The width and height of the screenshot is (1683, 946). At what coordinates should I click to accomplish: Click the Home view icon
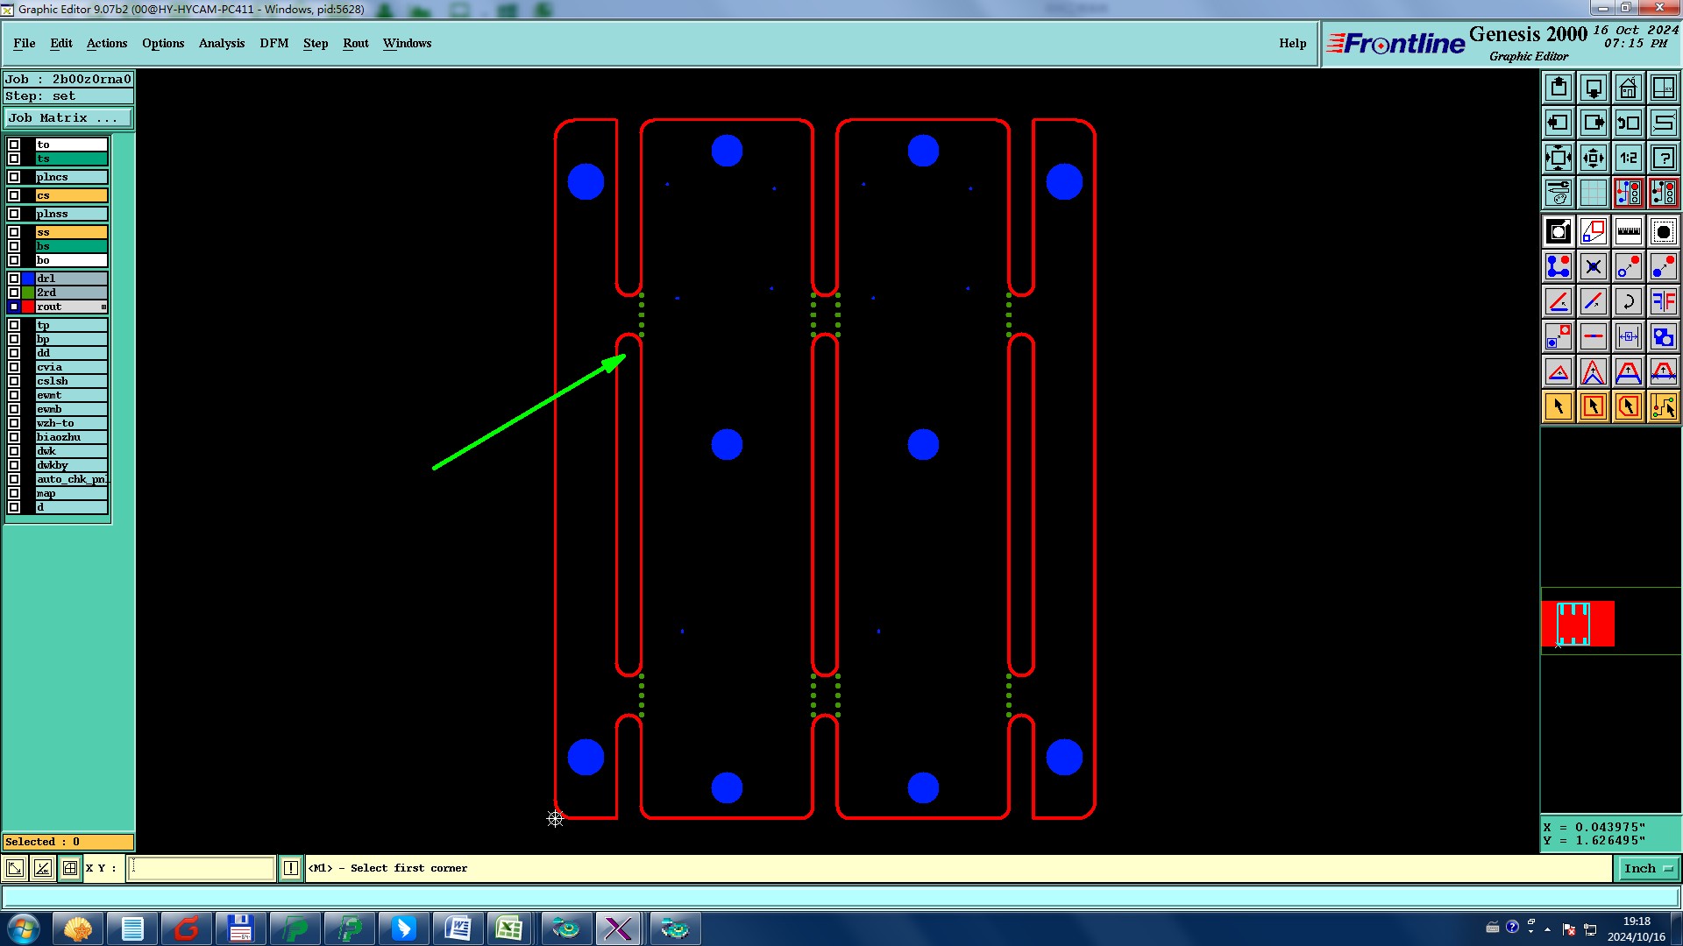(1628, 88)
